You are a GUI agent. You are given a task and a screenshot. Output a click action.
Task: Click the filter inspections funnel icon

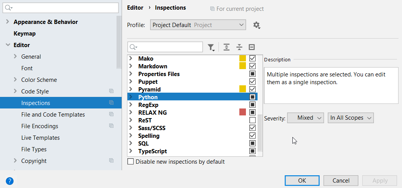(x=211, y=47)
